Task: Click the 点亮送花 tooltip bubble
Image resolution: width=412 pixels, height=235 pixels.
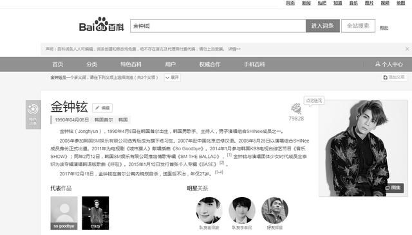Action: 314,101
